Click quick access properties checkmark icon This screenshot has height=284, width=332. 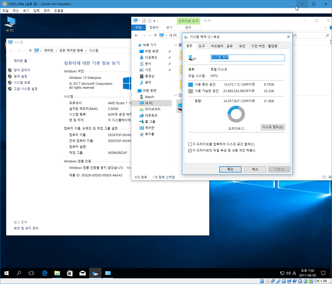[x=144, y=21]
